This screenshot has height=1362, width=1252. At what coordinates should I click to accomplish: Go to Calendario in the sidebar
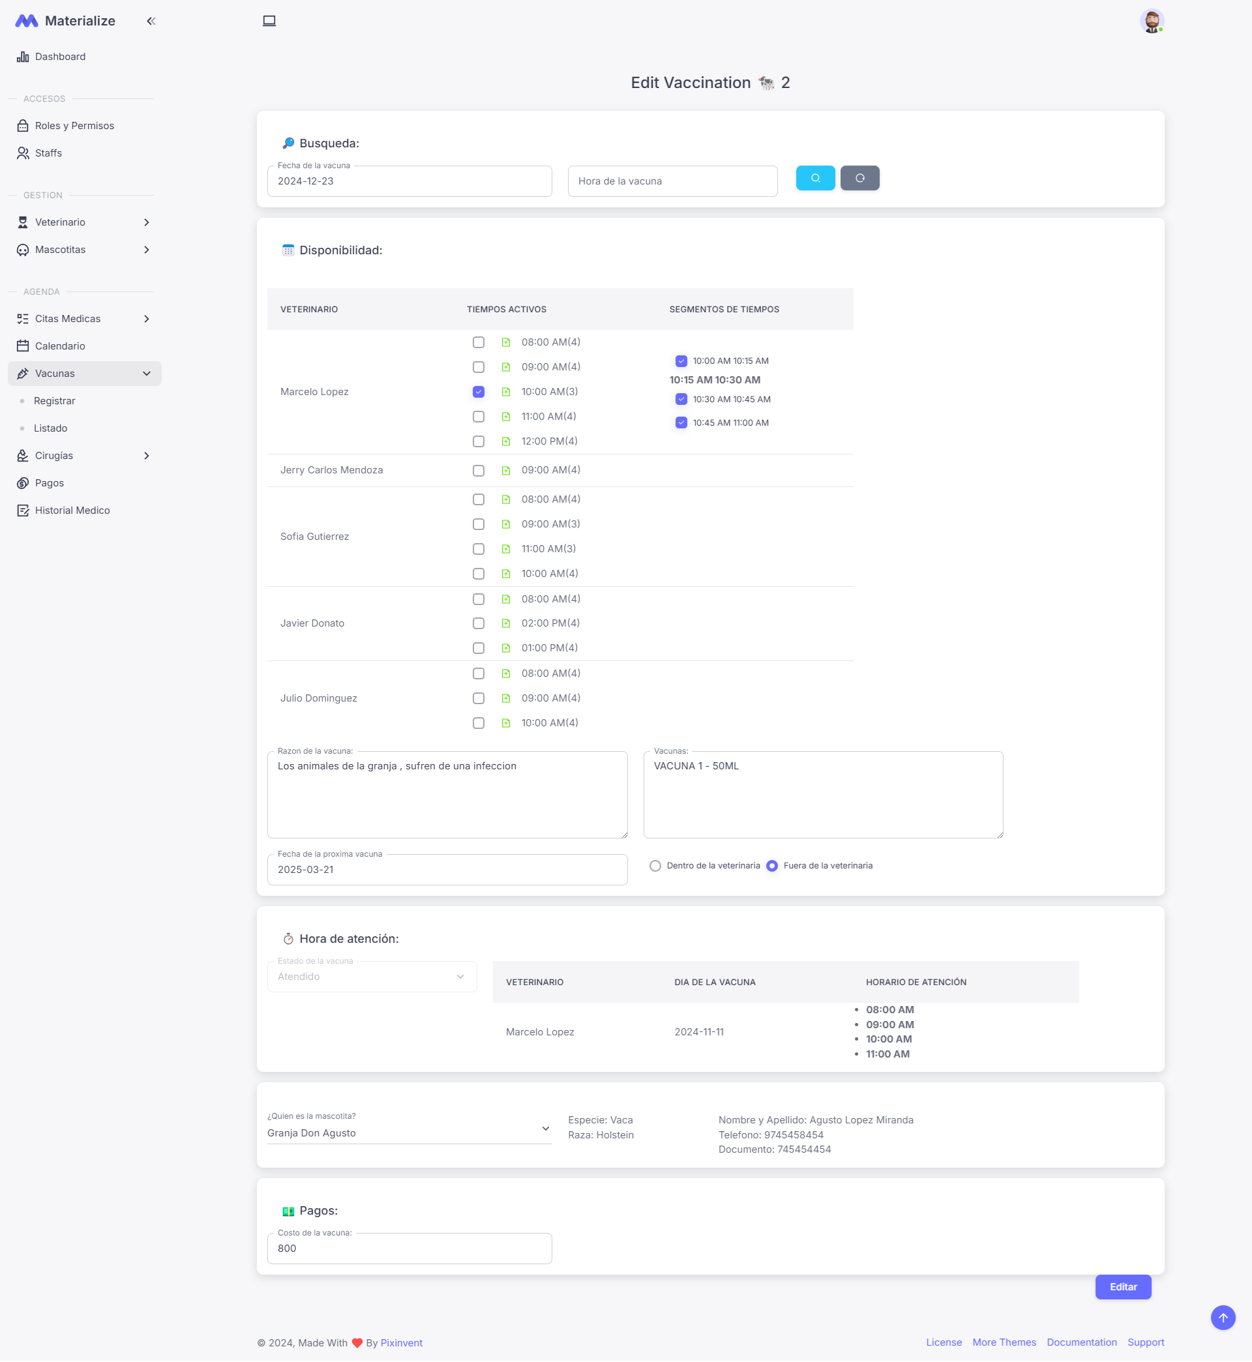60,346
